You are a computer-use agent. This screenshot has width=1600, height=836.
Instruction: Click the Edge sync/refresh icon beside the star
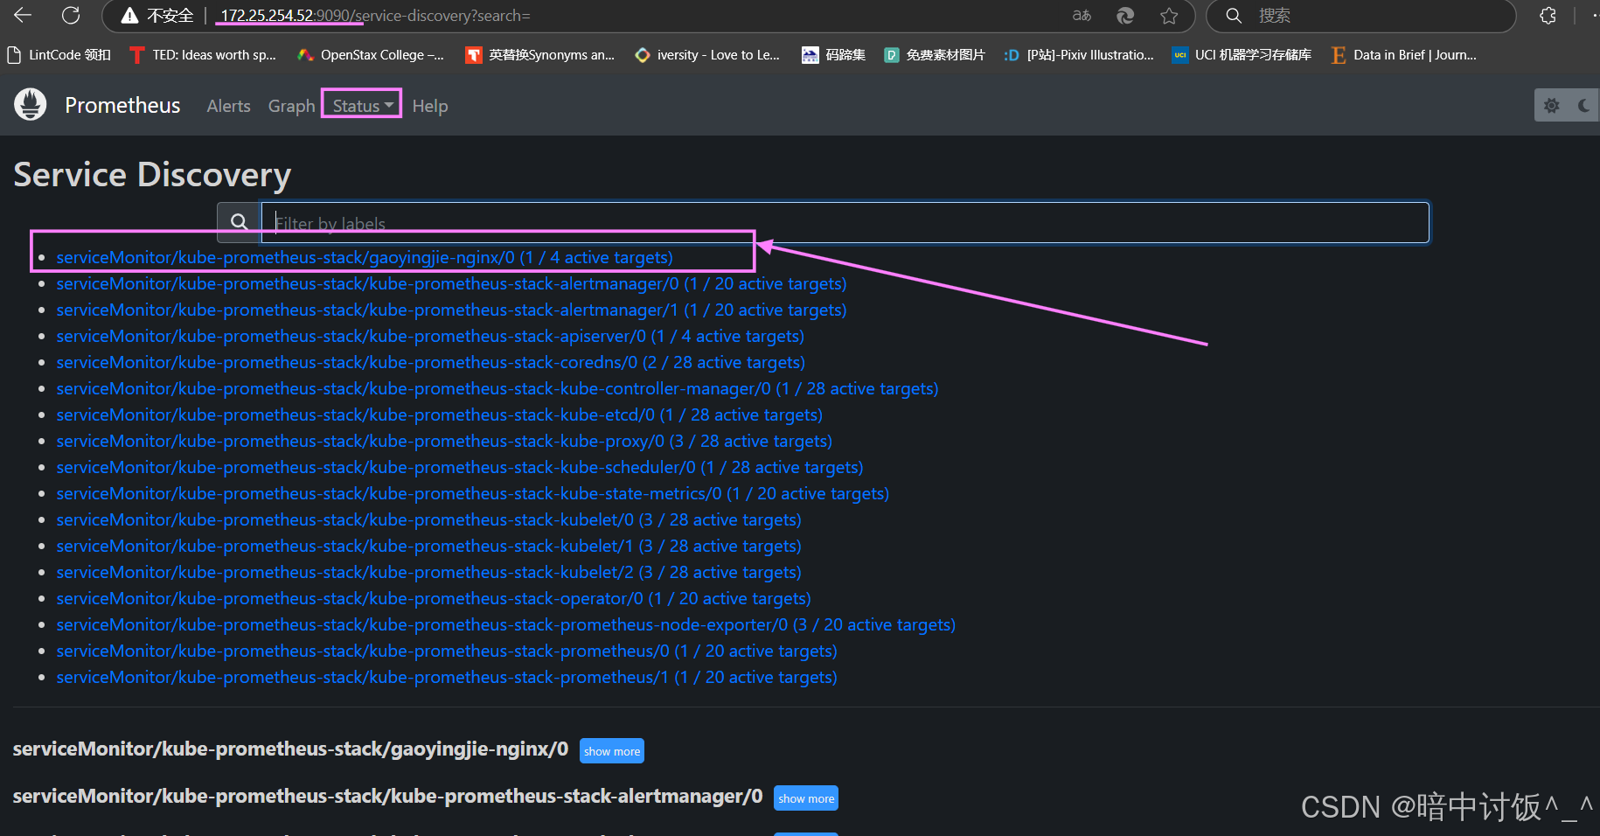click(1125, 16)
